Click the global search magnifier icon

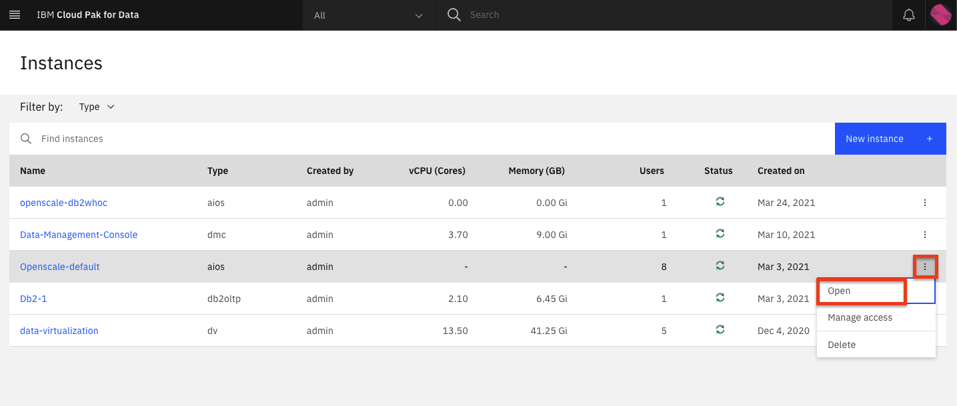(x=454, y=15)
